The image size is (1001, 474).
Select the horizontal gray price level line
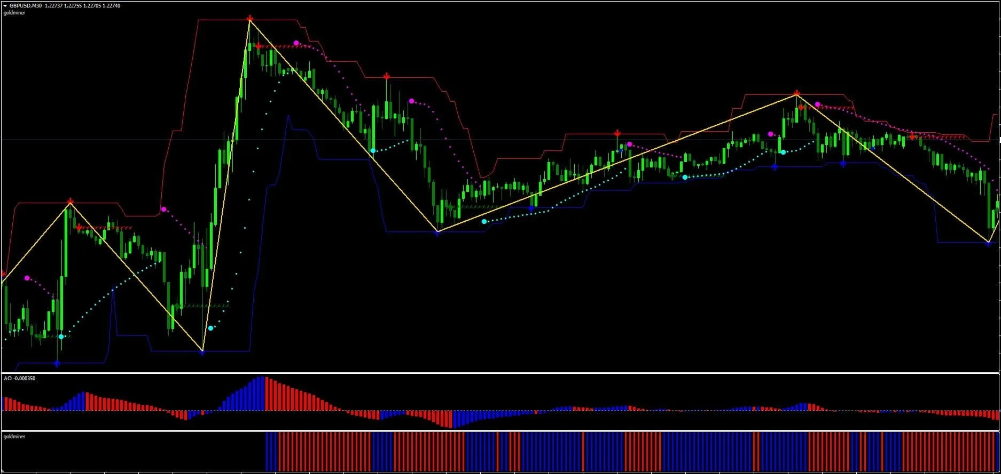click(x=534, y=140)
